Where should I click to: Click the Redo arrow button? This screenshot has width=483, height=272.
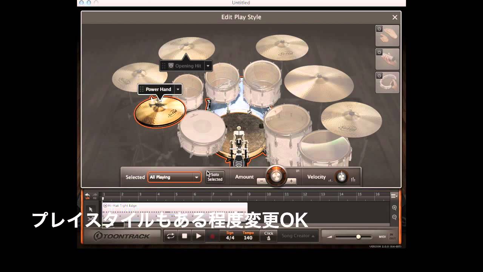95,196
